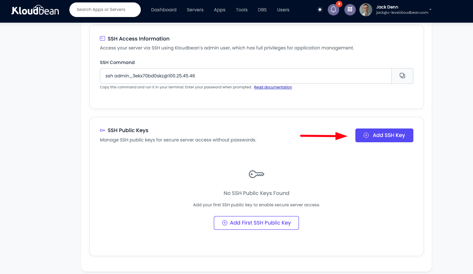Click the Kloudbean logo
The width and height of the screenshot is (473, 274).
tap(35, 10)
